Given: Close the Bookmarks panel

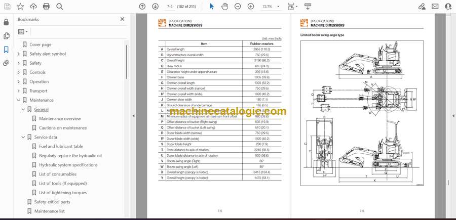Looking at the screenshot, I should click(x=122, y=19).
